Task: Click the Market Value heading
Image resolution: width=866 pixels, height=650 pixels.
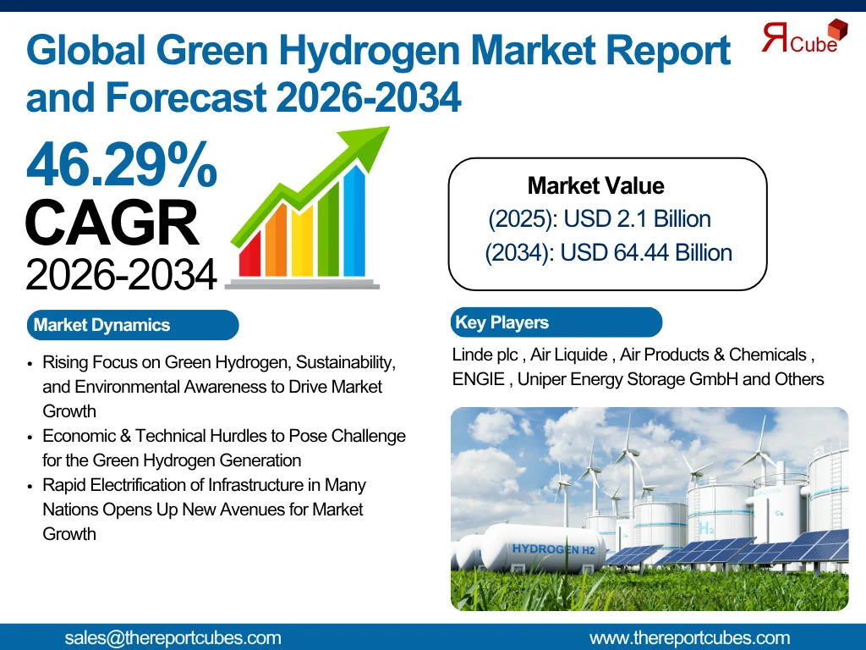Action: click(x=595, y=186)
